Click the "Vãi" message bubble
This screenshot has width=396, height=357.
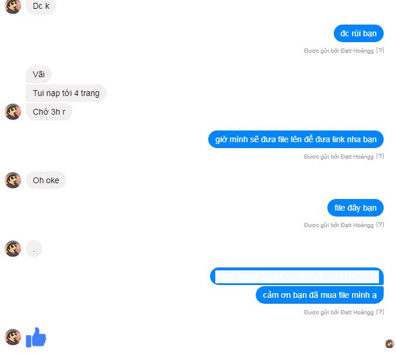coord(39,74)
